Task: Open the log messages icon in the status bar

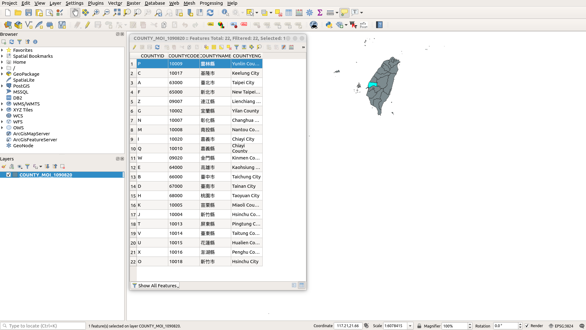Action: pyautogui.click(x=582, y=326)
